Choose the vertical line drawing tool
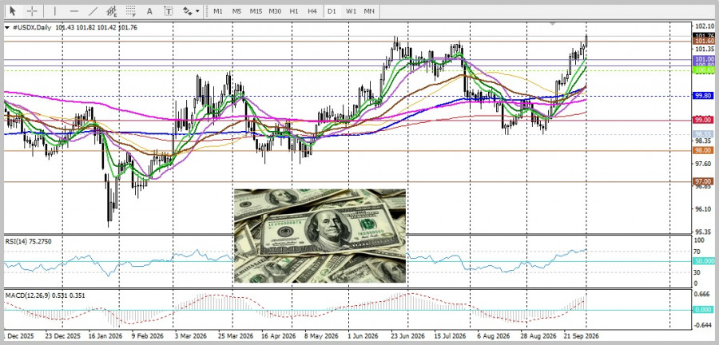This screenshot has height=345, width=719. click(x=55, y=11)
